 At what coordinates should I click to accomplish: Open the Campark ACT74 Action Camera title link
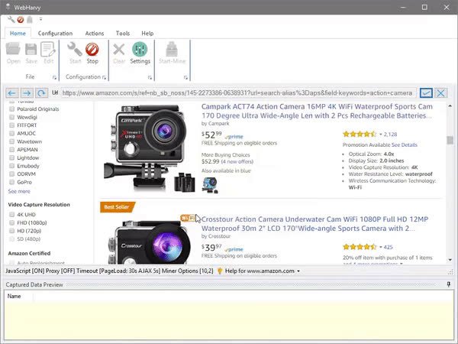coord(317,111)
